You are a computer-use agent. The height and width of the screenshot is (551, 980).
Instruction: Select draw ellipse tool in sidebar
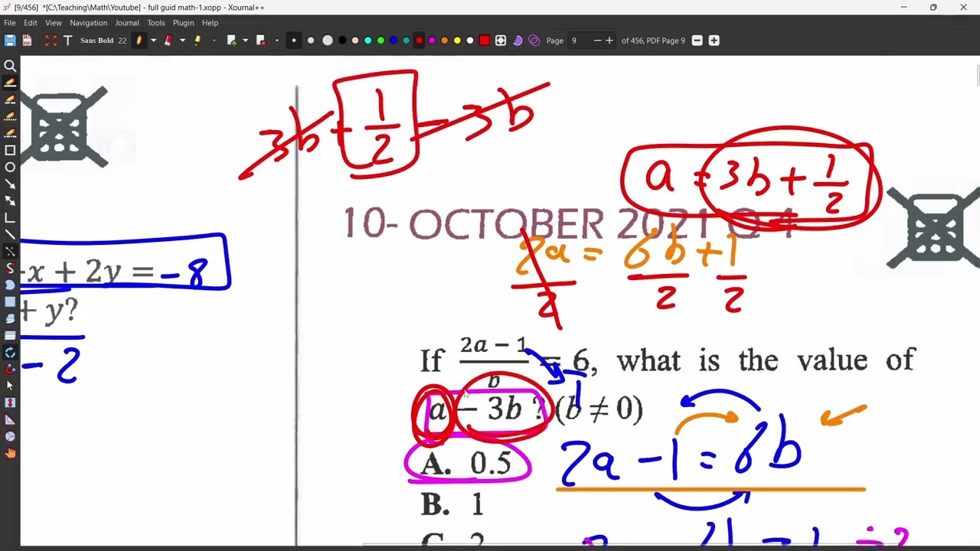pyautogui.click(x=10, y=167)
